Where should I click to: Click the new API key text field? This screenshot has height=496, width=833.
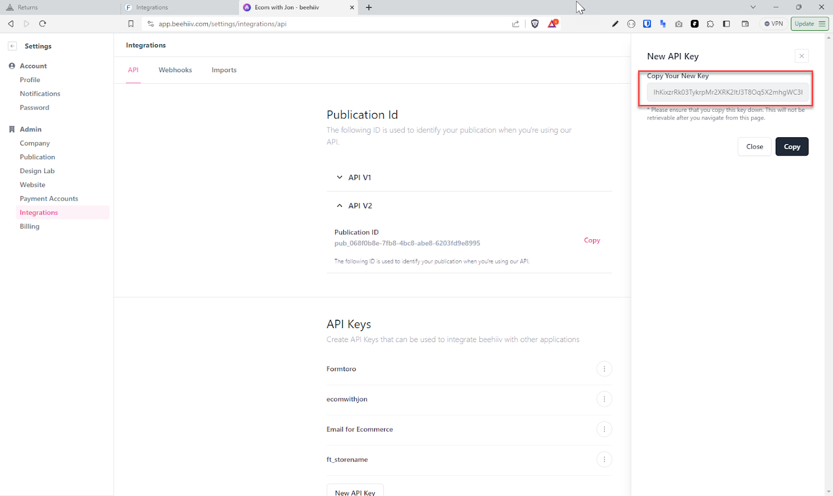[x=727, y=92]
